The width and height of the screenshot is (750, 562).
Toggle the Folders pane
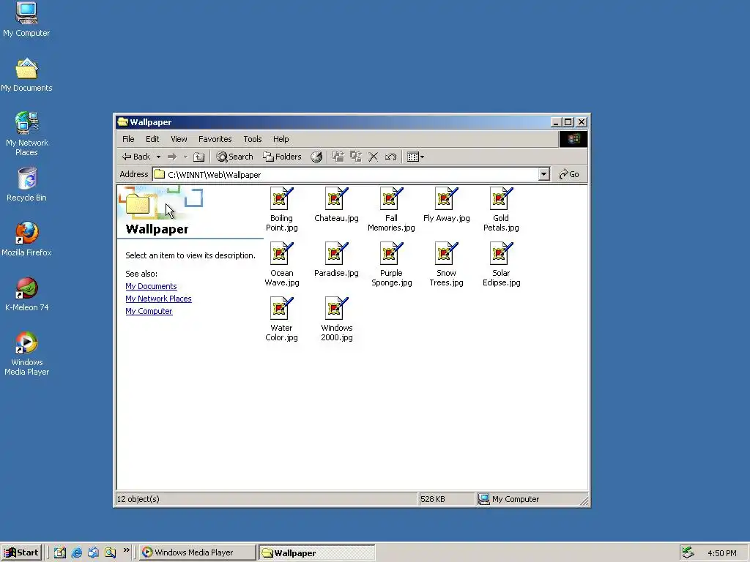[282, 157]
